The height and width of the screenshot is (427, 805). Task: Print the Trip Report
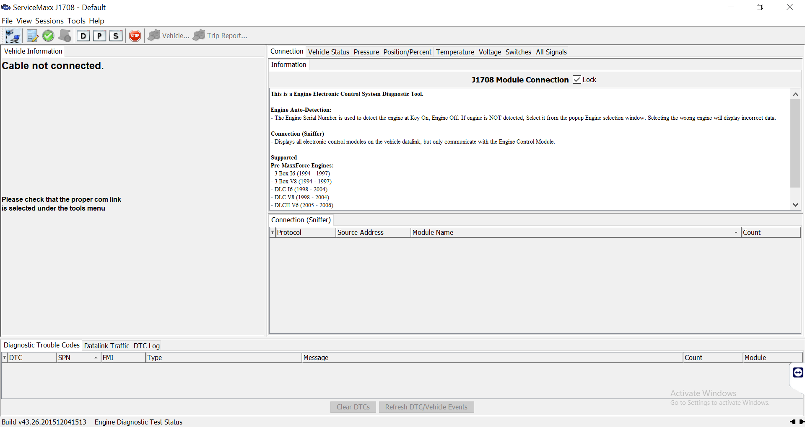coord(220,36)
